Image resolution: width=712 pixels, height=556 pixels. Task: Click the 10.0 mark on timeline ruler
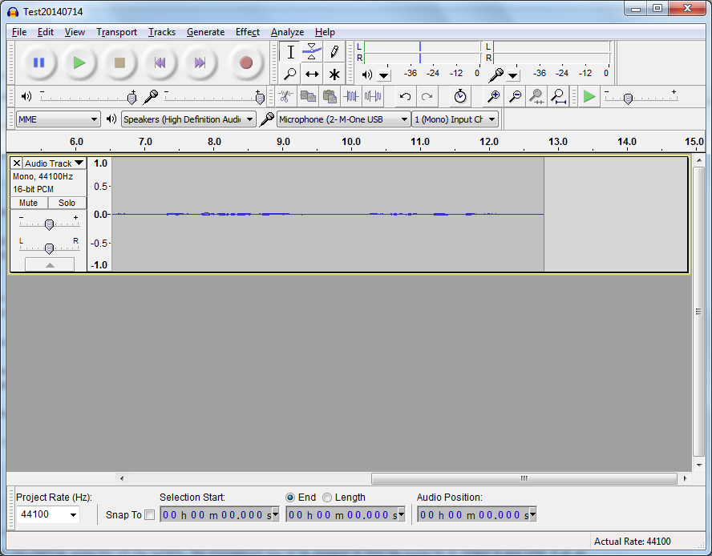(x=351, y=142)
